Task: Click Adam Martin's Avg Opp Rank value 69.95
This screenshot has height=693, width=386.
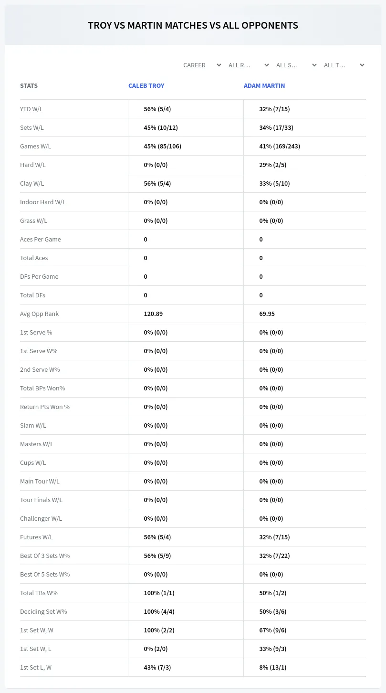Action: click(267, 314)
